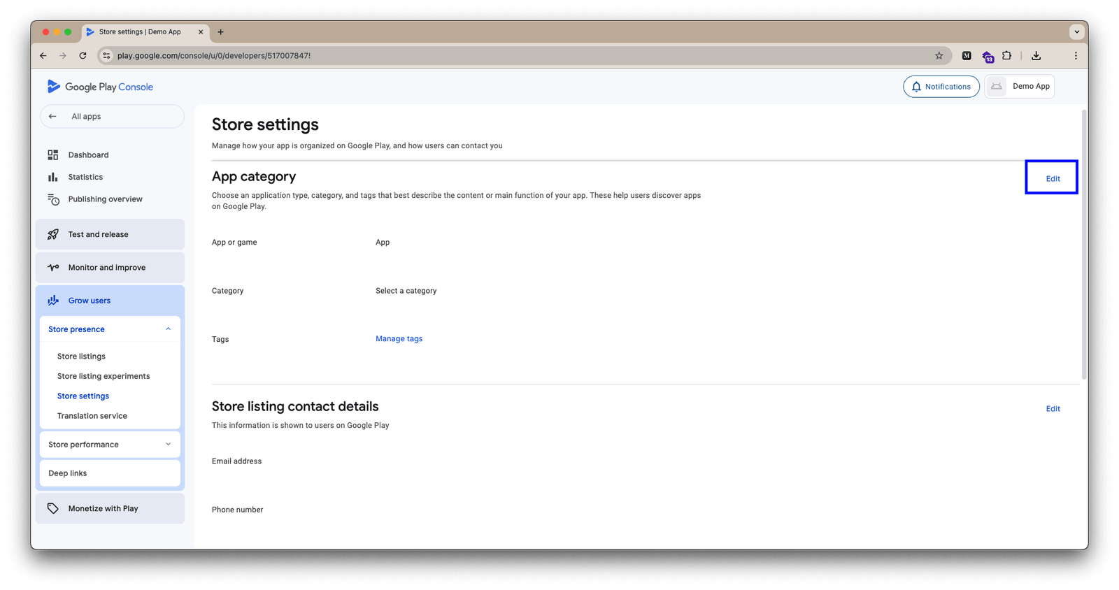Click the Notifications bell icon

click(x=916, y=87)
